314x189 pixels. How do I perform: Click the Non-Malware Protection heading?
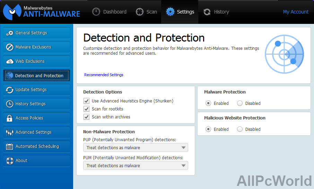coord(109,132)
